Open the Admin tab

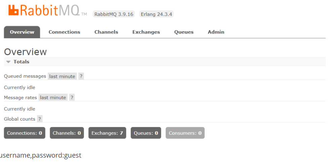pos(216,32)
